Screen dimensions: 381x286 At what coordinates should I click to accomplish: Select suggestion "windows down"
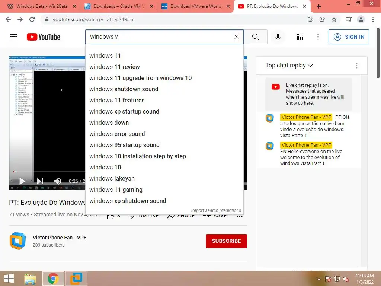(x=164, y=123)
